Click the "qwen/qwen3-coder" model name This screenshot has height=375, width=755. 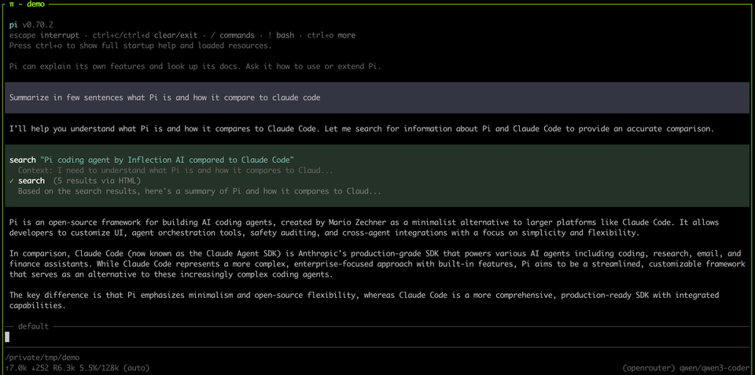pyautogui.click(x=715, y=368)
